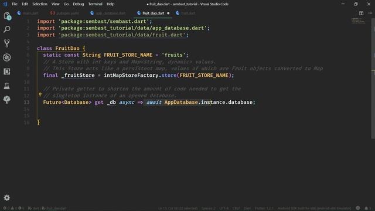The width and height of the screenshot is (375, 211).
Task: Click the Dart language mode indicator
Action: coord(247,209)
